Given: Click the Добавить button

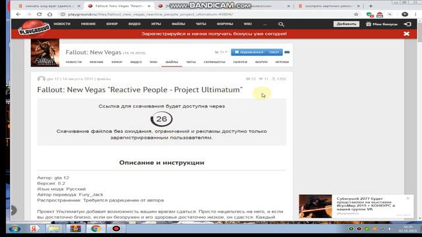Looking at the screenshot, I should pyautogui.click(x=346, y=24).
